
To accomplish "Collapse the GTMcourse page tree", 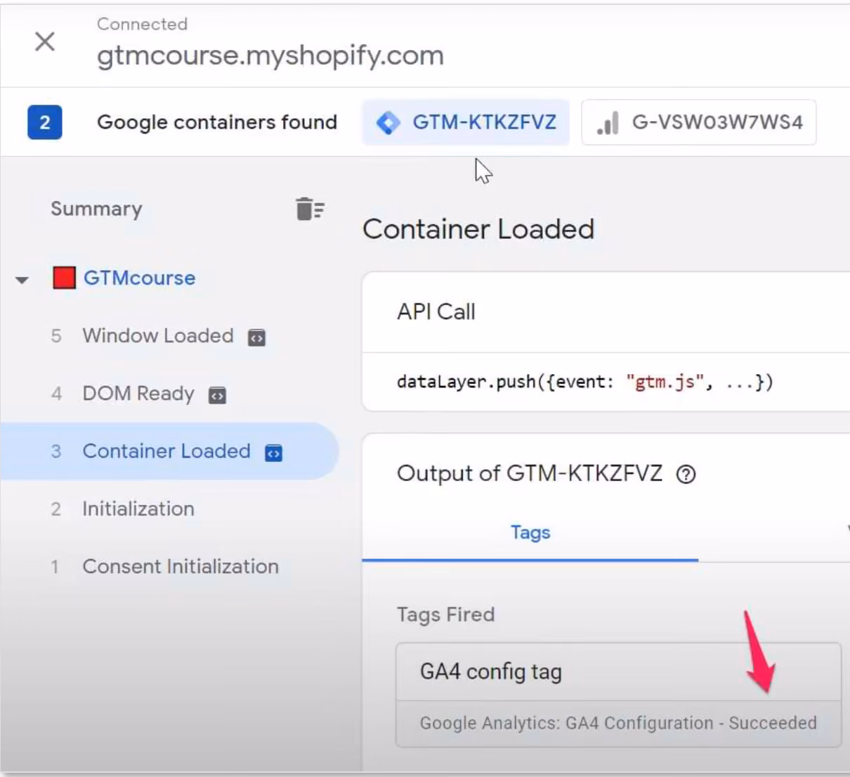I will click(22, 279).
